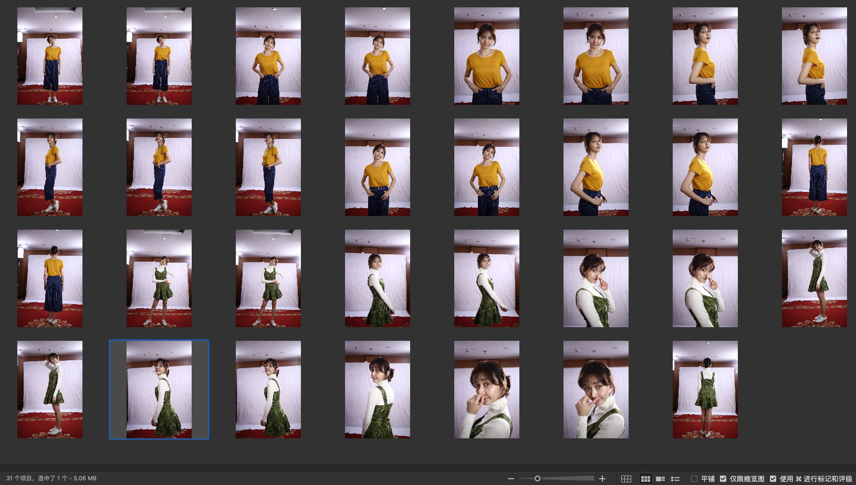This screenshot has height=485, width=856.
Task: Select first green dress full-body photo in third row
Action: click(x=159, y=278)
